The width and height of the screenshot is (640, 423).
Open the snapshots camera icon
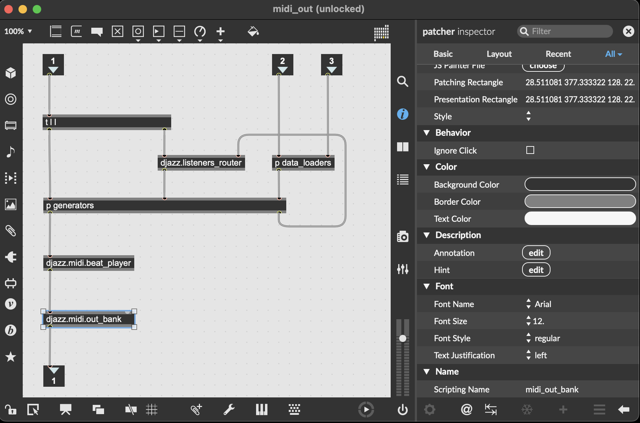tap(402, 236)
